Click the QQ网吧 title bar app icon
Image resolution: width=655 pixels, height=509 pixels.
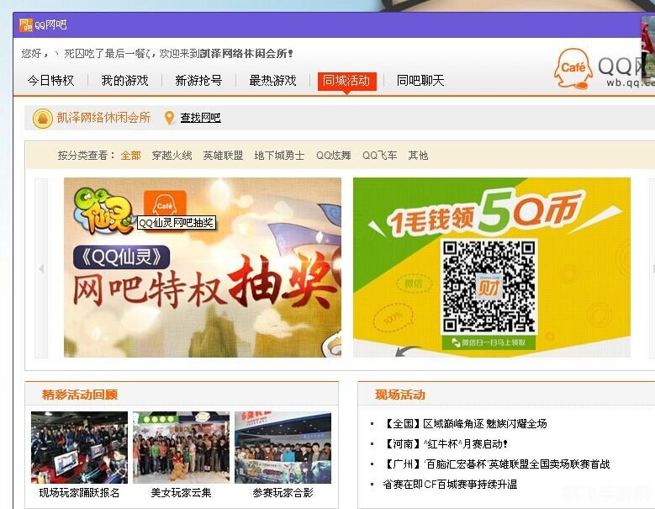[x=25, y=25]
